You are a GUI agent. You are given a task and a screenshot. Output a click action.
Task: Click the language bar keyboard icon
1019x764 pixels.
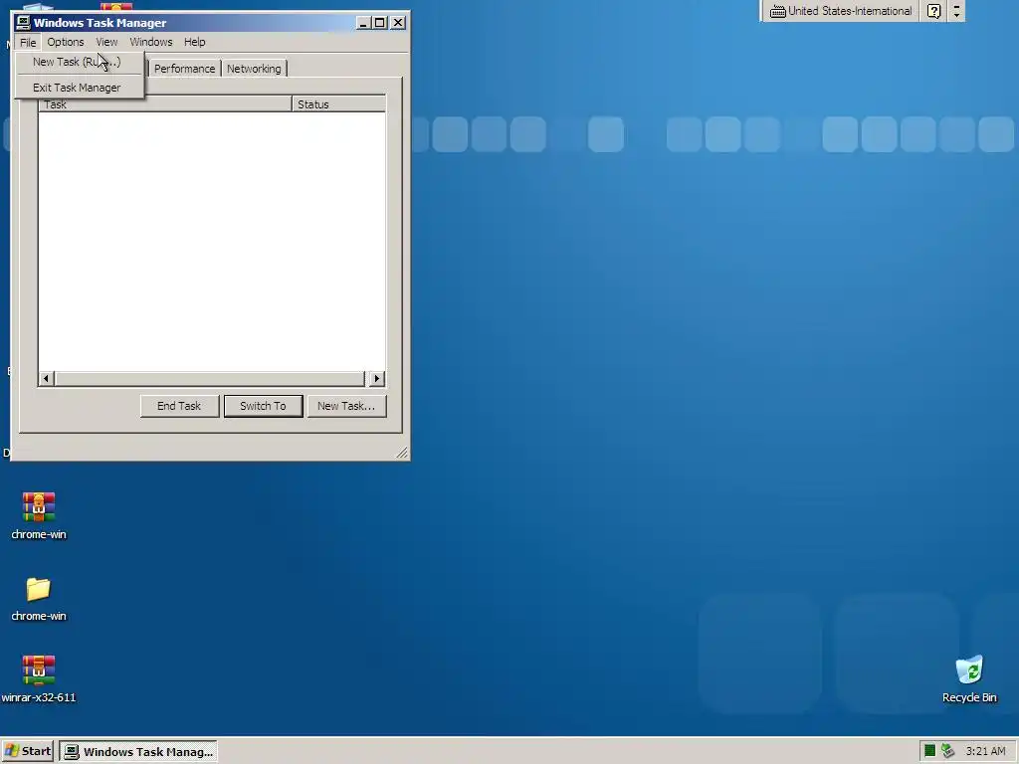tap(777, 11)
